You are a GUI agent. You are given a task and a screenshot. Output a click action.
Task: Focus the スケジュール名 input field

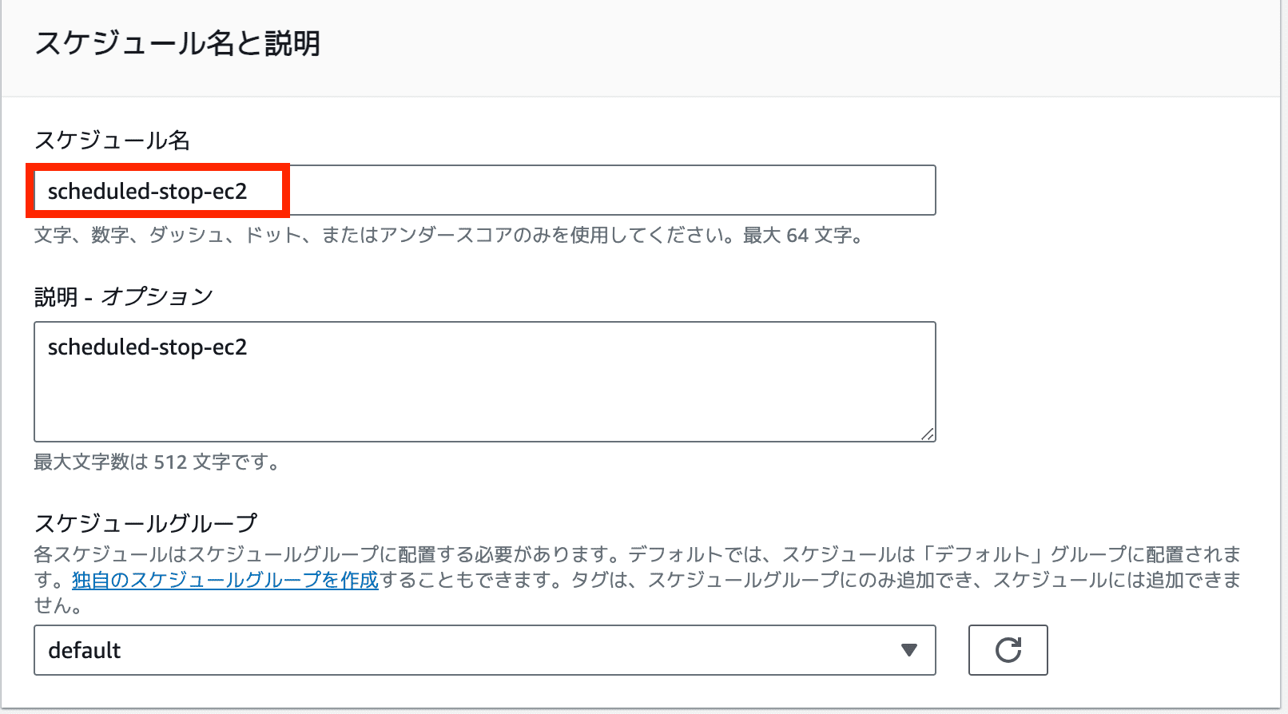pyautogui.click(x=484, y=190)
